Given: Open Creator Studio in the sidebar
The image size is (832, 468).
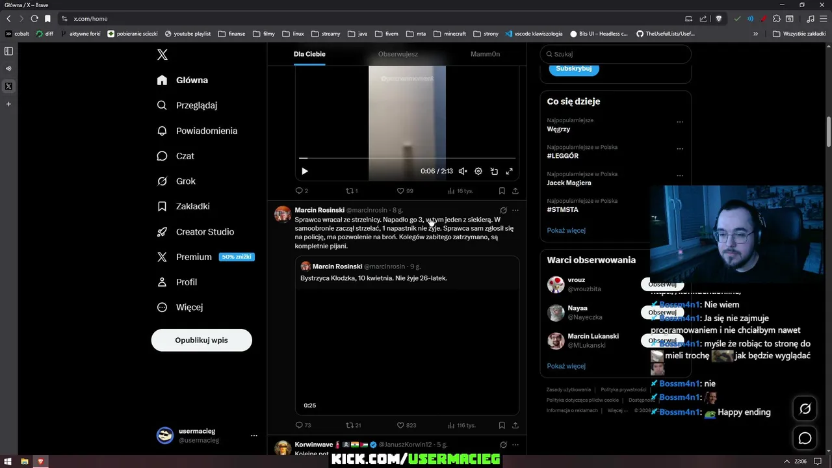Looking at the screenshot, I should (x=196, y=231).
